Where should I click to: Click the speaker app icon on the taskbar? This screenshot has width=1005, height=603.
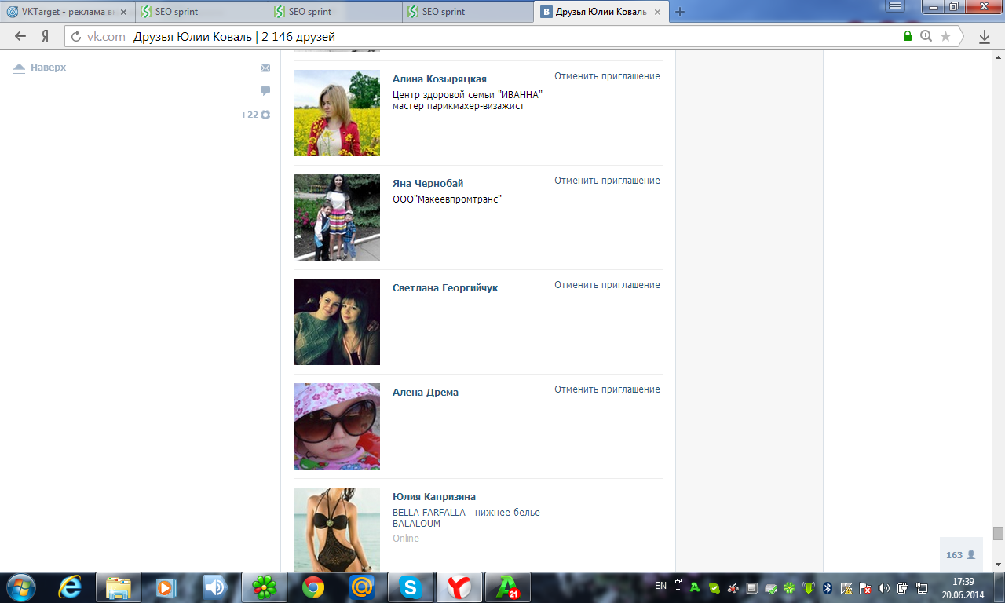(214, 587)
